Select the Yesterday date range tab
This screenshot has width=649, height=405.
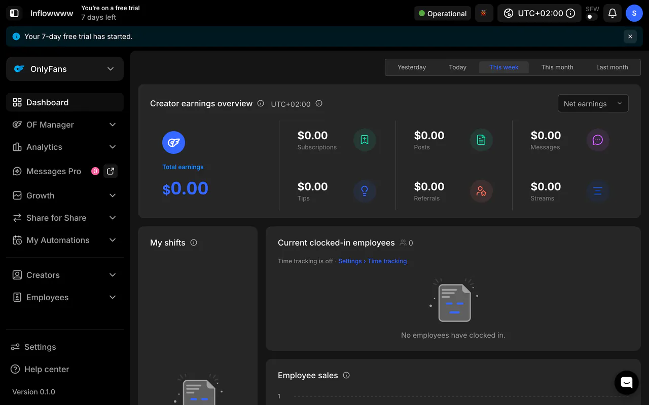(x=412, y=67)
